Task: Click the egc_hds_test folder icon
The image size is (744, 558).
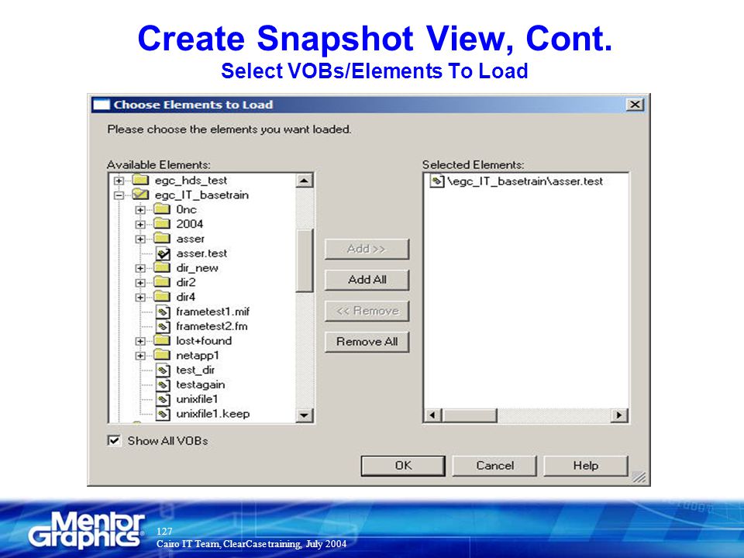Action: point(140,180)
